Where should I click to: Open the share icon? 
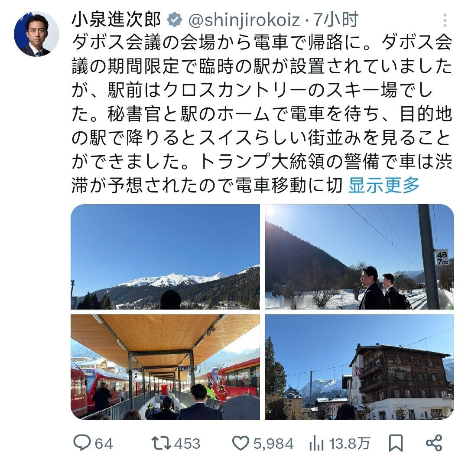pyautogui.click(x=434, y=443)
